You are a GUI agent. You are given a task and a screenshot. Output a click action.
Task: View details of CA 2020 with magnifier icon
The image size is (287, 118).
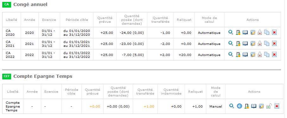[231, 33]
